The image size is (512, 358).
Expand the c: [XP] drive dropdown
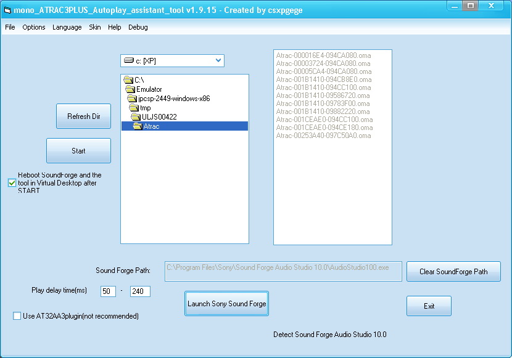[x=218, y=60]
